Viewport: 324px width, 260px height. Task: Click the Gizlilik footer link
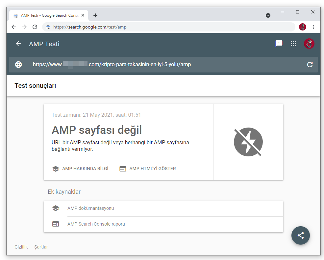tap(21, 247)
